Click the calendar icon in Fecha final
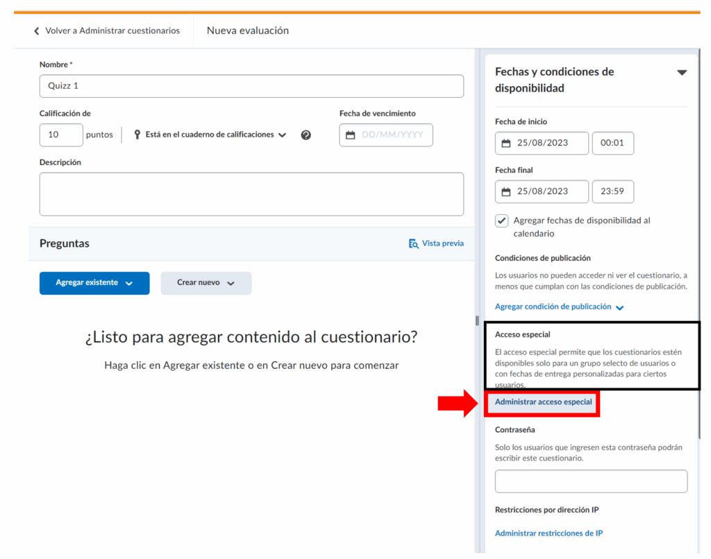This screenshot has width=711, height=559. [506, 192]
